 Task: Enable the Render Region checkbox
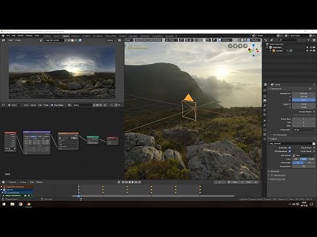[314, 112]
